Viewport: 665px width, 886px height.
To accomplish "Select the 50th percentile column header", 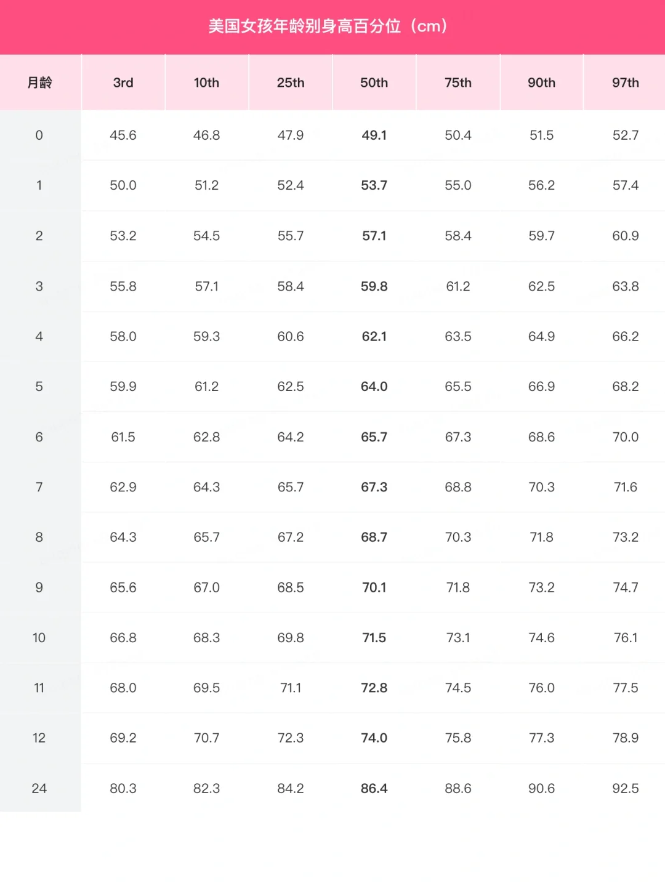I will (374, 83).
